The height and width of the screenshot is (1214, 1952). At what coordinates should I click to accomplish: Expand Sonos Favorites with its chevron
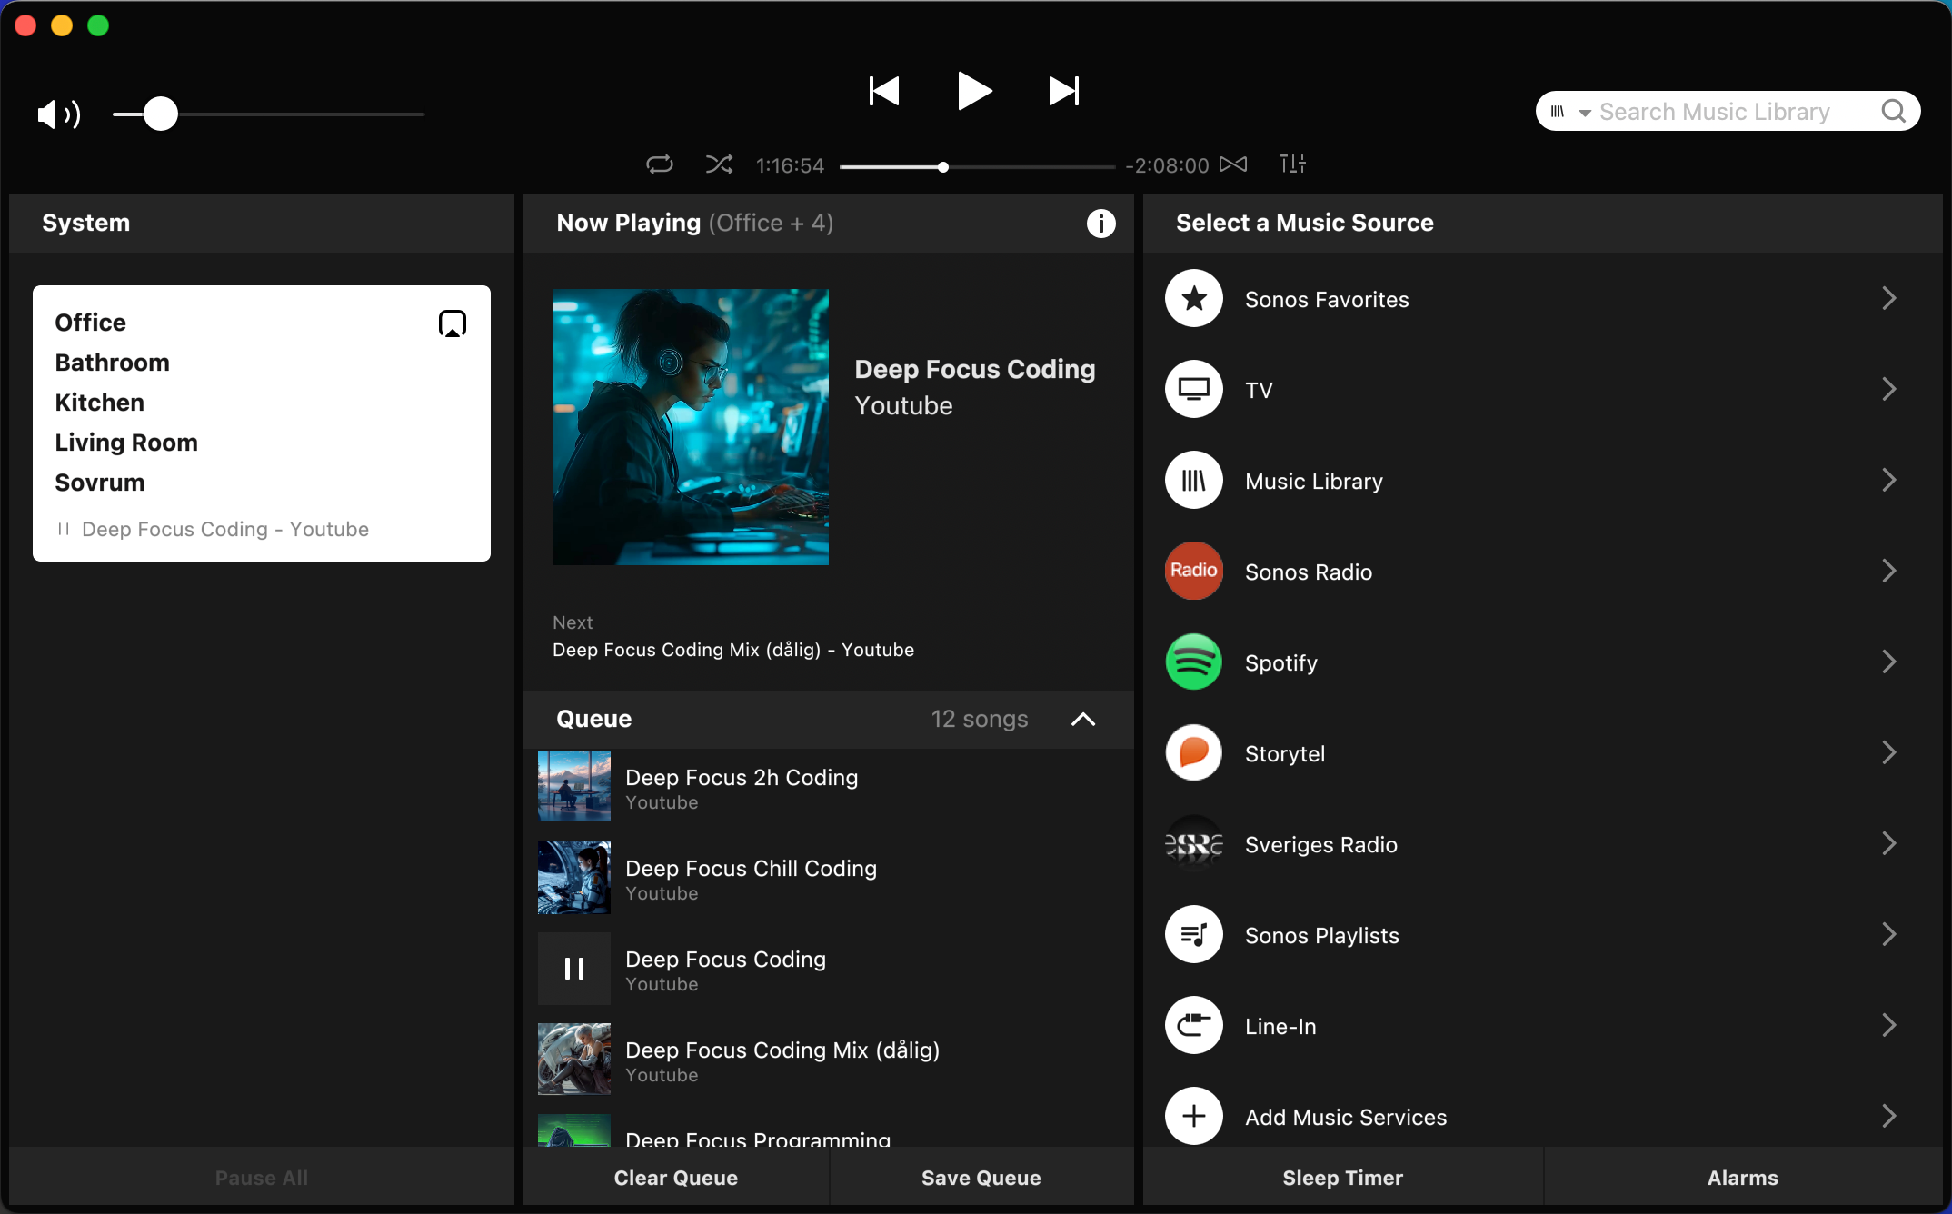(1889, 298)
